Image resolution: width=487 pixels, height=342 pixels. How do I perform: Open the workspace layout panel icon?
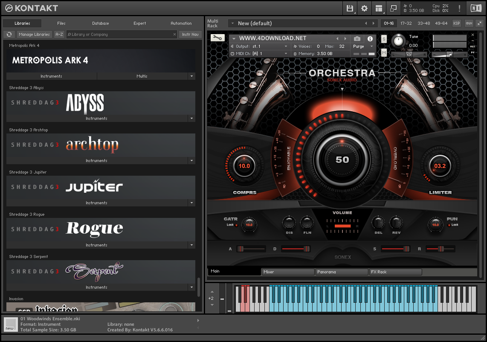pyautogui.click(x=379, y=9)
